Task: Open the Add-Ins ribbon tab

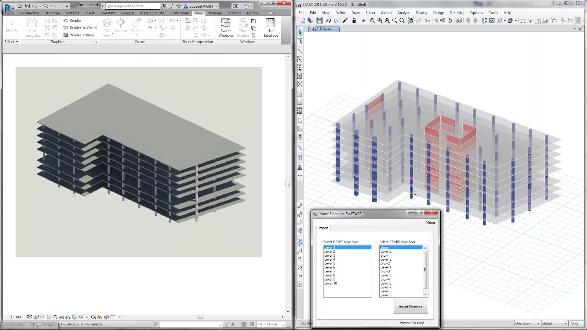Action: coord(234,13)
